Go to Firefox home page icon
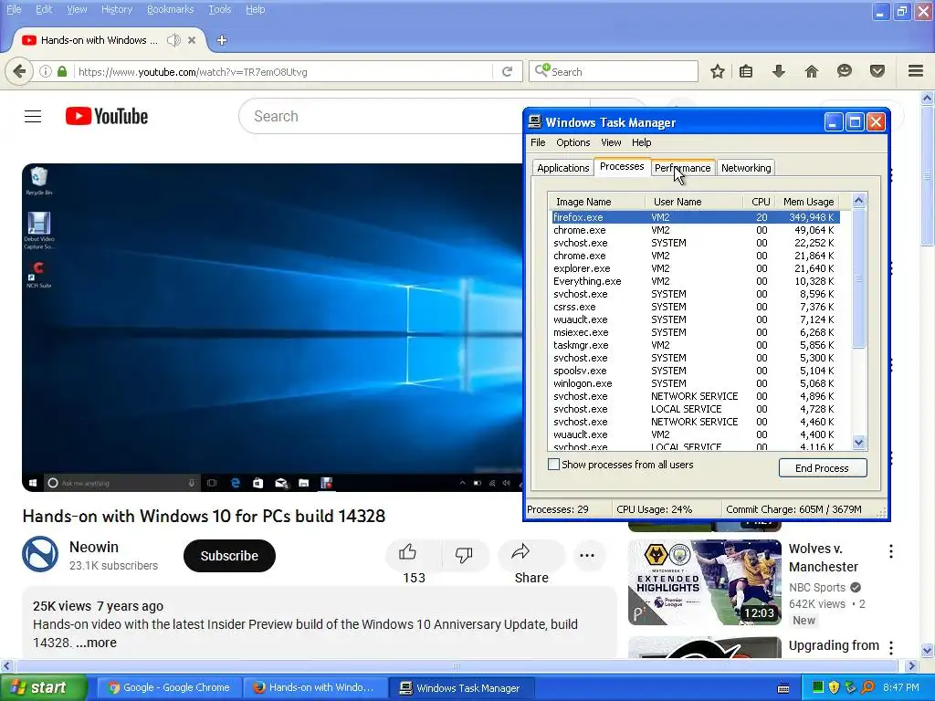Screen dimensions: 935x701 812,71
